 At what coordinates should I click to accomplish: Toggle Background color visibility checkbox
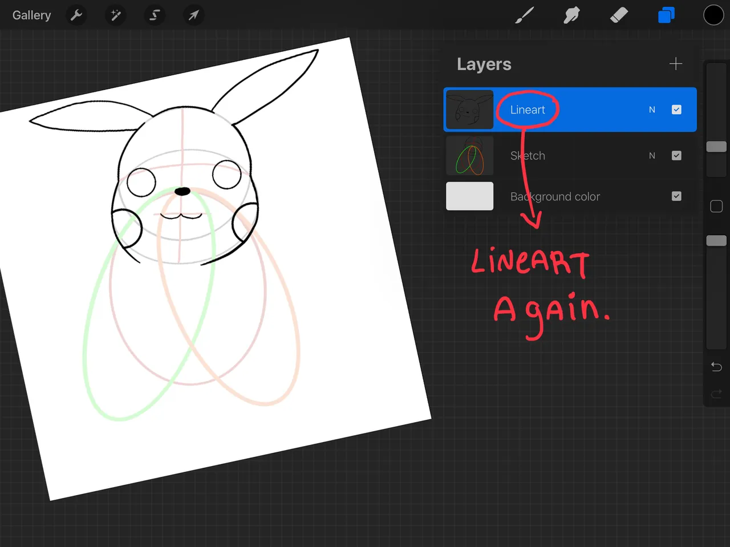pyautogui.click(x=676, y=196)
